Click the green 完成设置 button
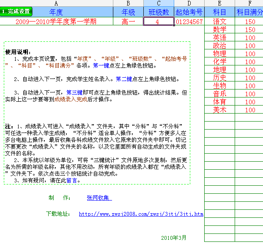This screenshot has width=263, height=244. point(16,11)
